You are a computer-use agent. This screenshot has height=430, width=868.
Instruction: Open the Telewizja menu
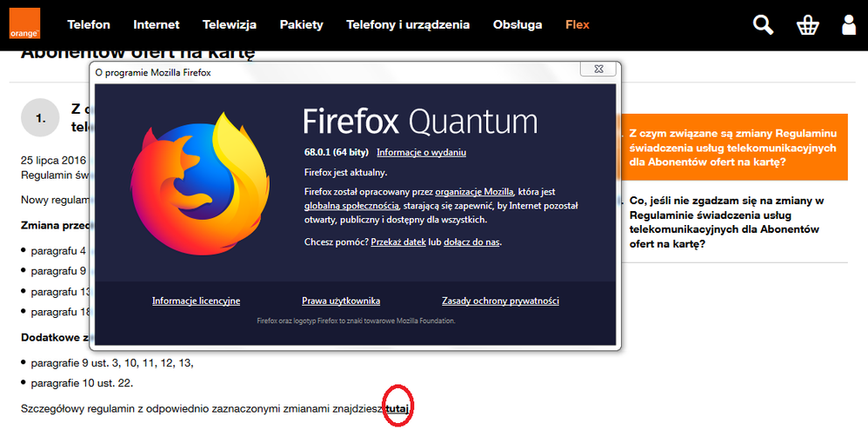230,25
